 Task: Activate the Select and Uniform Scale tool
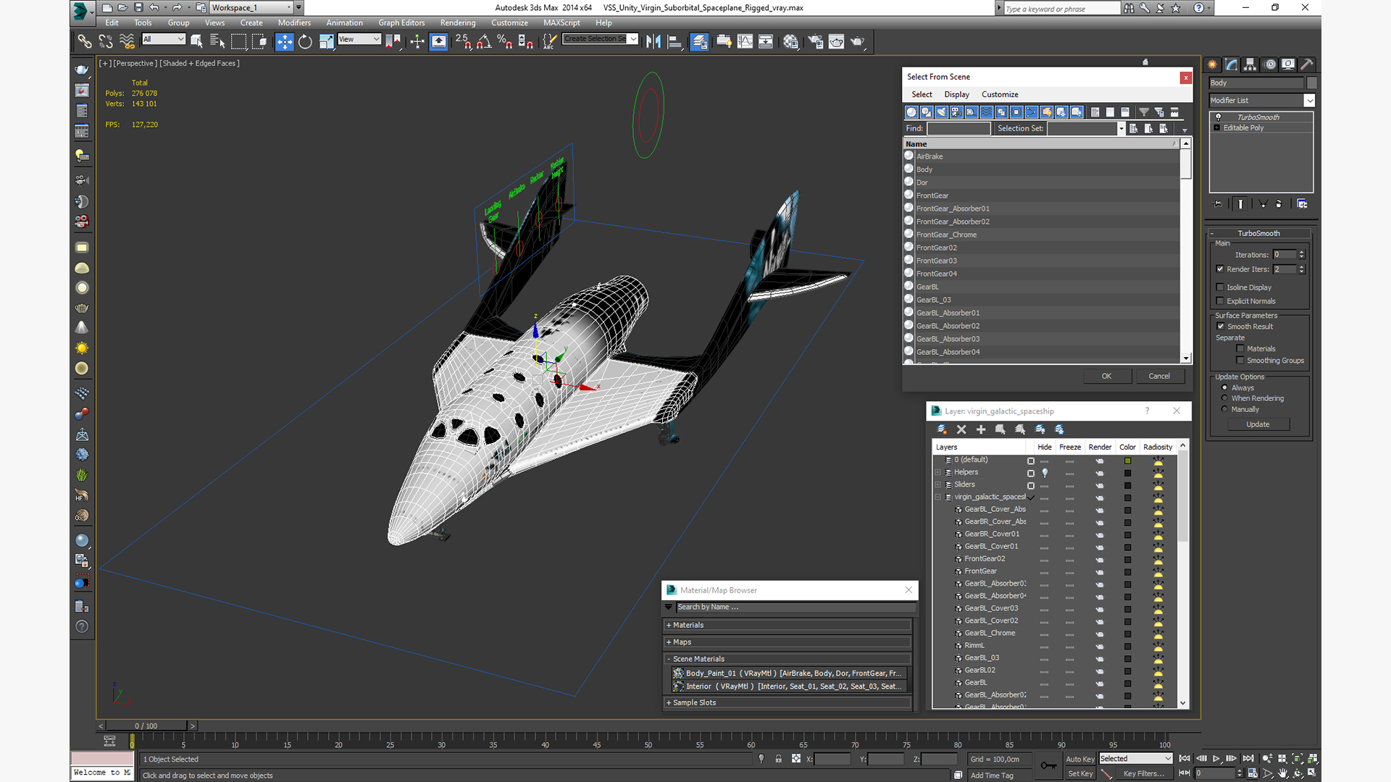327,41
